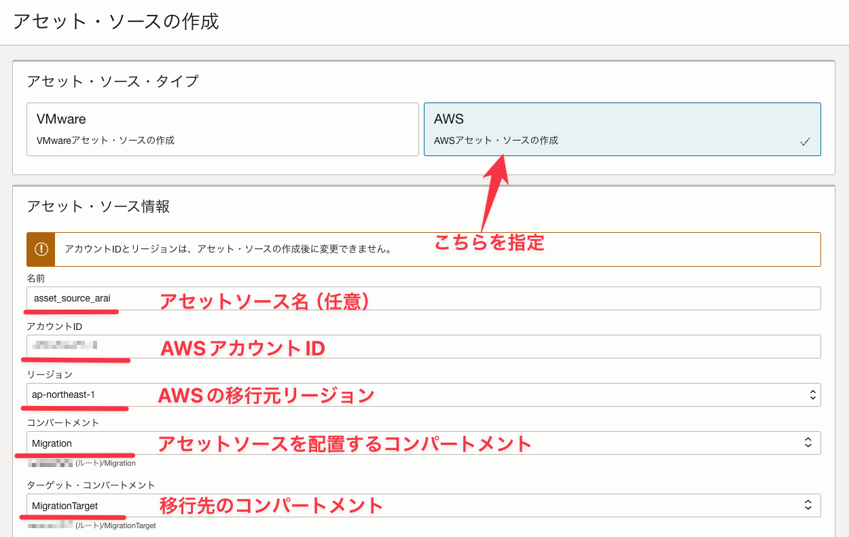Viewport: 849px width, 537px height.
Task: Click the ターゲット・コンパートメント field label
Action: (91, 485)
